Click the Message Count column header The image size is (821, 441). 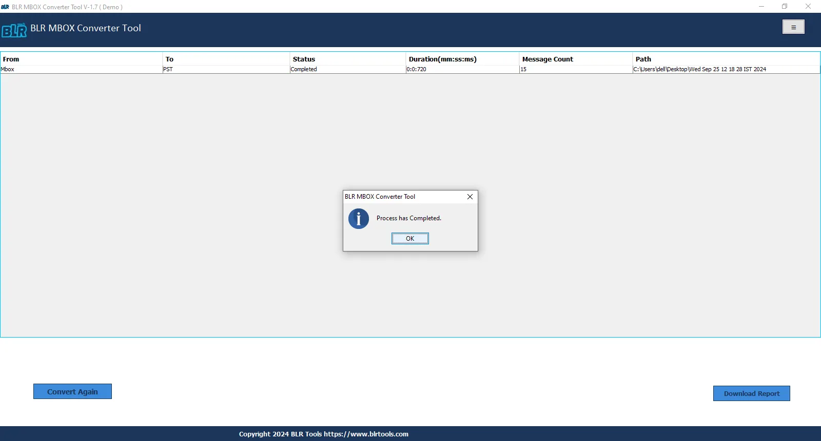click(x=576, y=59)
